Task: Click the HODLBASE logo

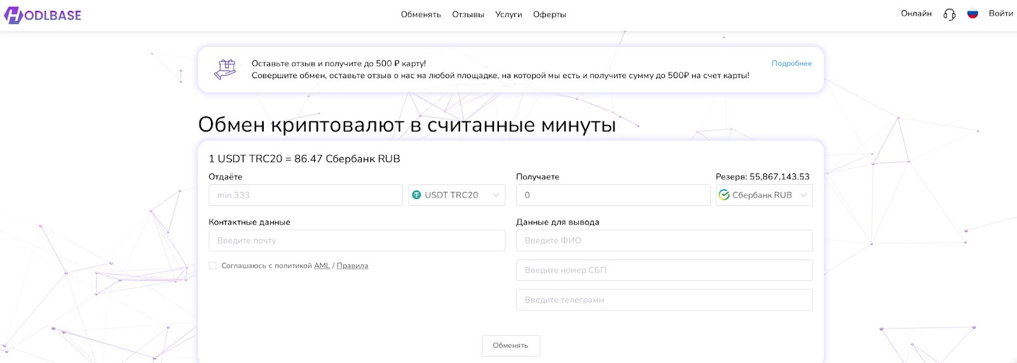Action: tap(43, 15)
